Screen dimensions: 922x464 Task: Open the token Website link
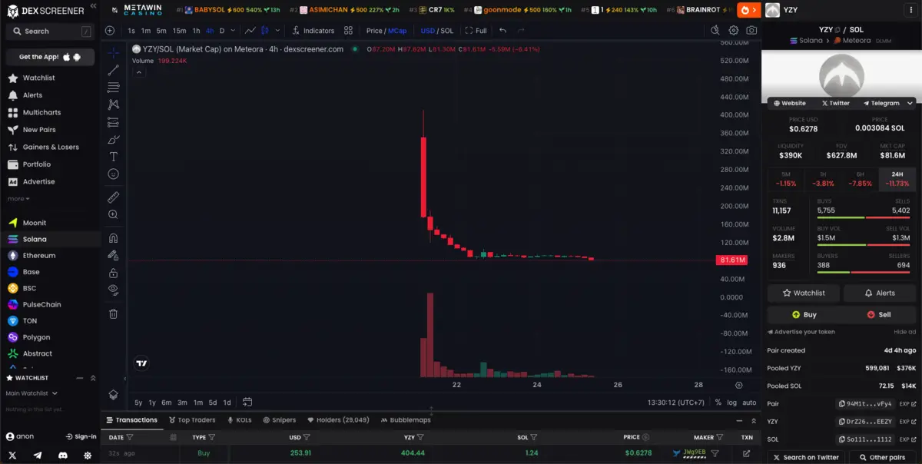[x=790, y=103]
